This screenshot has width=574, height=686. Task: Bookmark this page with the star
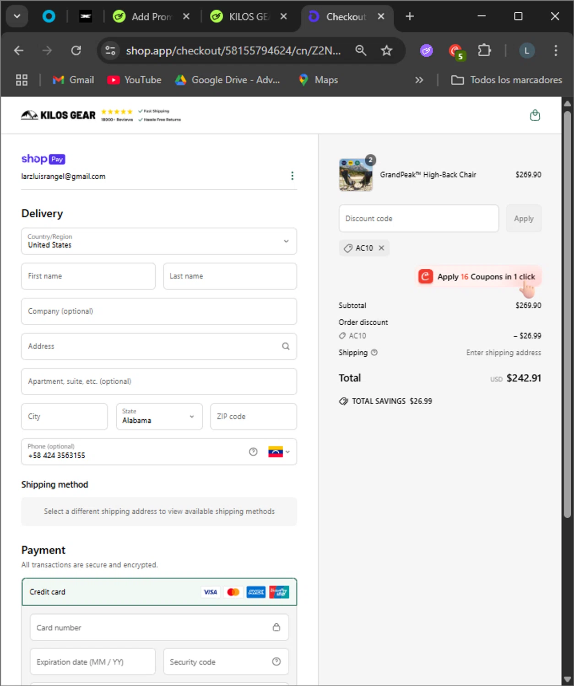click(x=387, y=51)
